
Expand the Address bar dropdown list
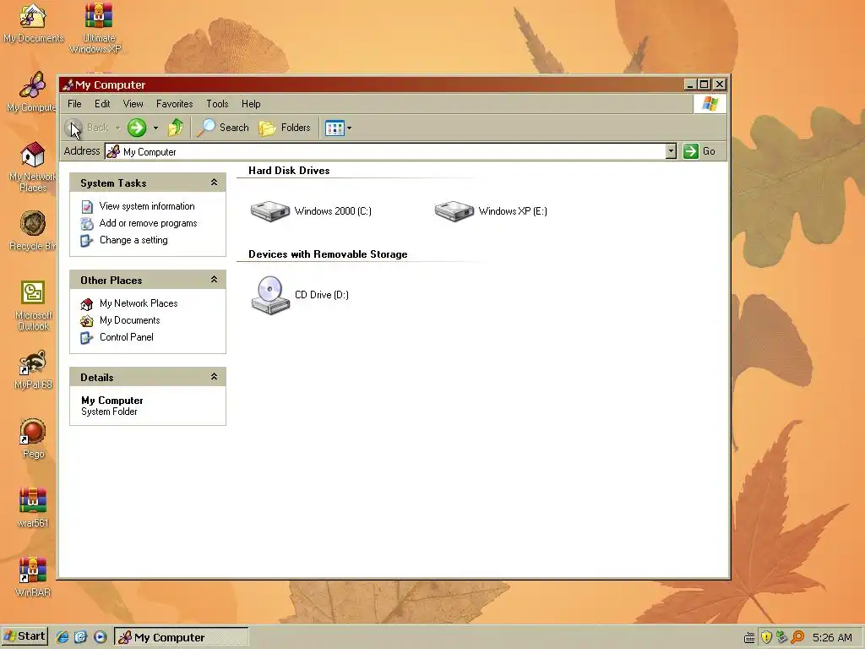(x=671, y=151)
